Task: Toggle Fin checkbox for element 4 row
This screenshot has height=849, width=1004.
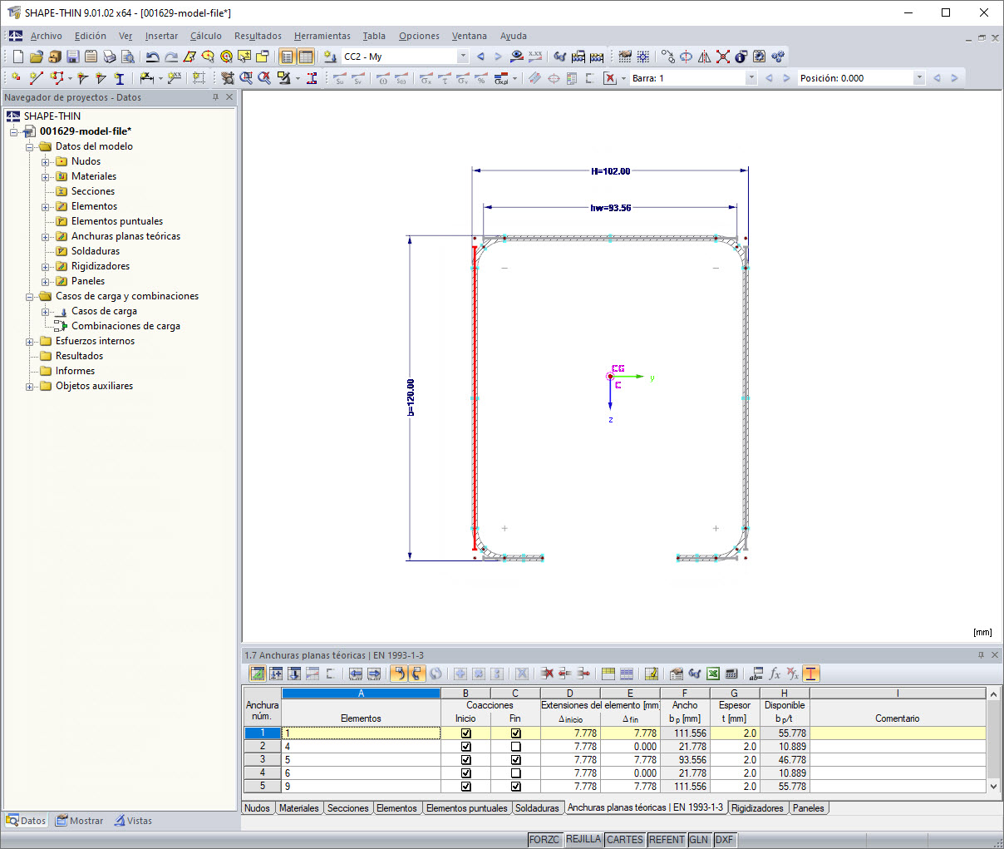Action: click(515, 747)
